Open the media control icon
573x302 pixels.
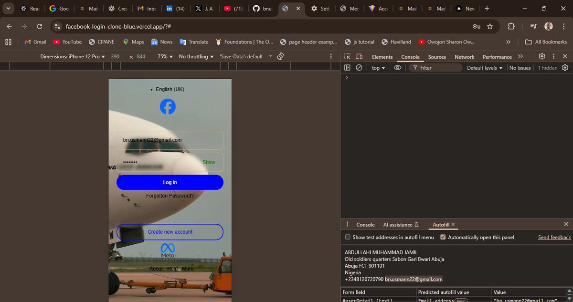534,27
